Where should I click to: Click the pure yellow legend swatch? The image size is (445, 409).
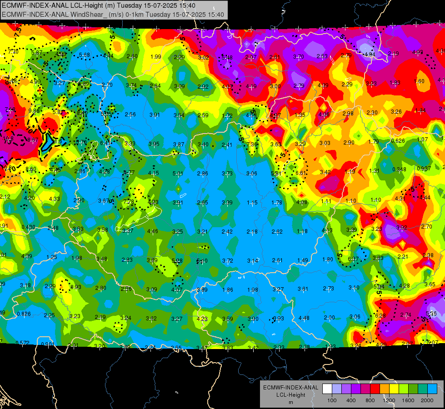click(x=394, y=389)
